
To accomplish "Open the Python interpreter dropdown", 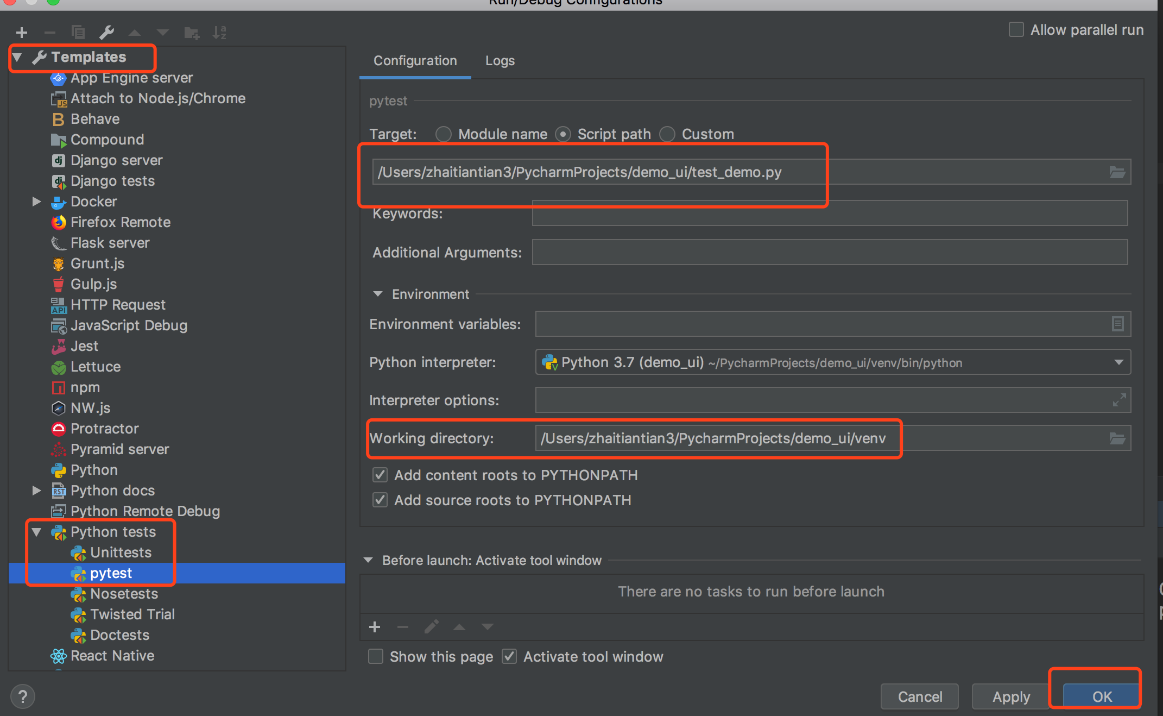I will 1118,362.
